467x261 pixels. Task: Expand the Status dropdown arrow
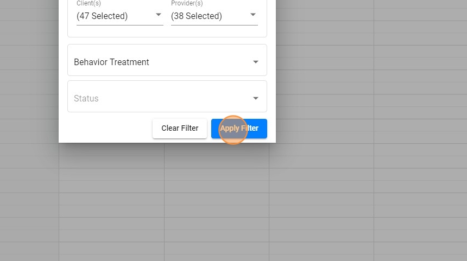pos(256,98)
